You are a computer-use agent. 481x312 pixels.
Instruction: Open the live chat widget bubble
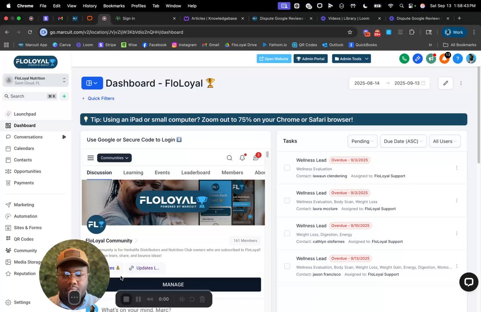(469, 282)
